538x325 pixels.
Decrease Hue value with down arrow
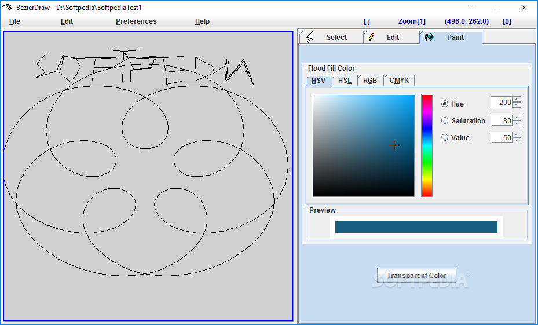point(517,105)
